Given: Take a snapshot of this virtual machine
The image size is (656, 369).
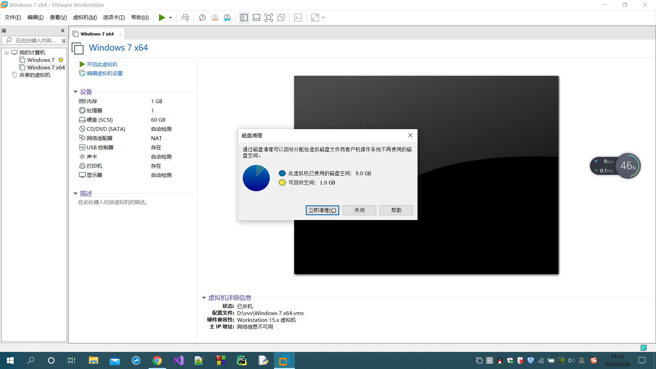Looking at the screenshot, I should [x=202, y=18].
